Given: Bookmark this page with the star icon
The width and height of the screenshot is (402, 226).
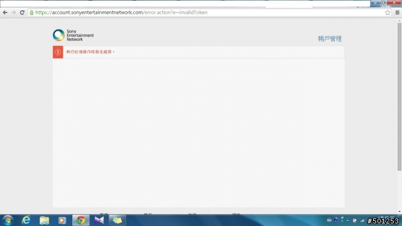Looking at the screenshot, I should tap(388, 13).
